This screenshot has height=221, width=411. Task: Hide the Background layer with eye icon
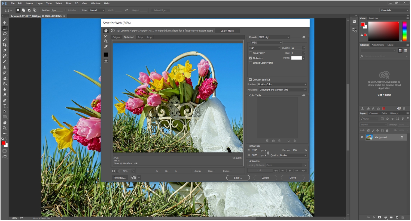[362, 137]
